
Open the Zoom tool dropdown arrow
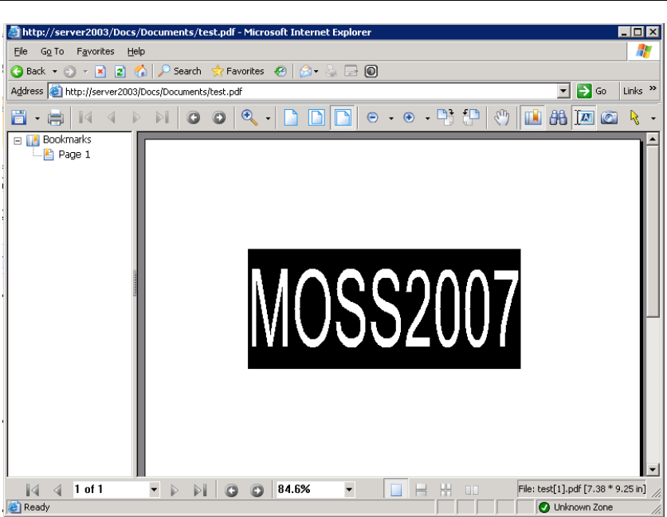pos(268,119)
